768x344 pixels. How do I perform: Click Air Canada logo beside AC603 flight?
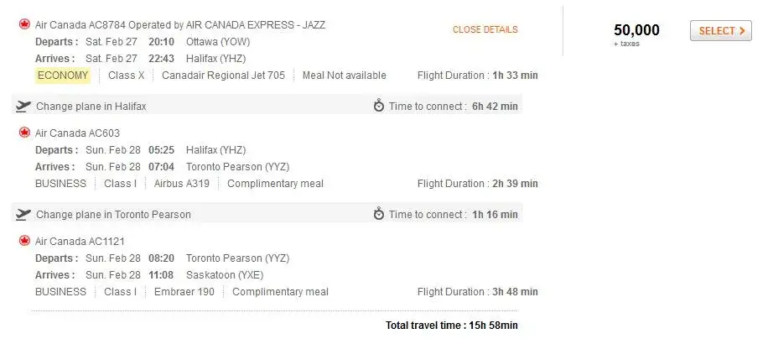tap(23, 133)
